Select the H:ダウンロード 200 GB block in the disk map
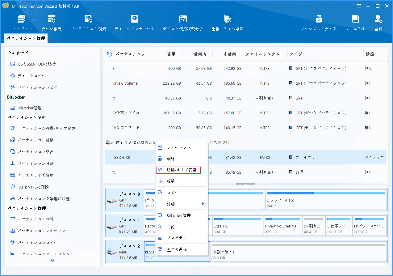The width and height of the screenshot is (393, 276). click(x=370, y=226)
